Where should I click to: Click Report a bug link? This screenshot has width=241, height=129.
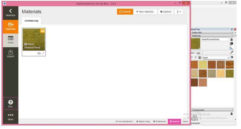(x=143, y=121)
